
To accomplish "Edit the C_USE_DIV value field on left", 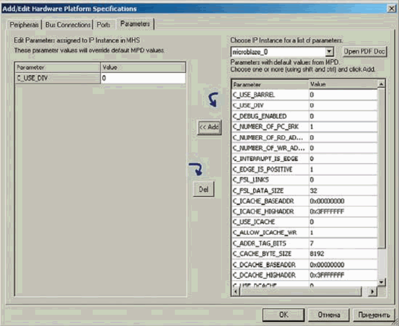I will [x=143, y=78].
